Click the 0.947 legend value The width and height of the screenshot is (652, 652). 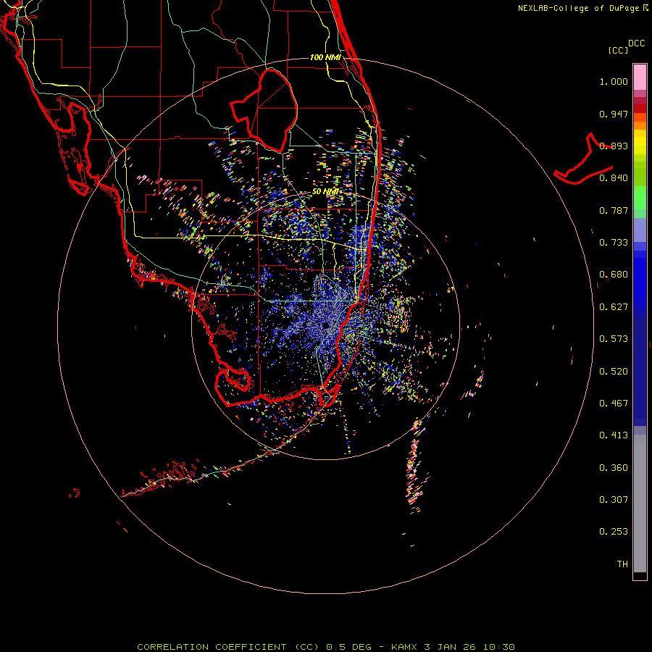pyautogui.click(x=614, y=114)
